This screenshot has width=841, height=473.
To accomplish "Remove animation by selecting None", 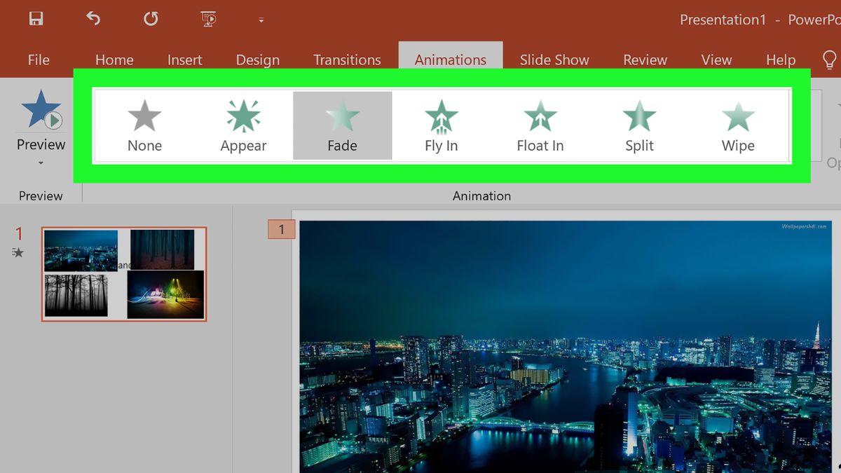I will [x=144, y=125].
